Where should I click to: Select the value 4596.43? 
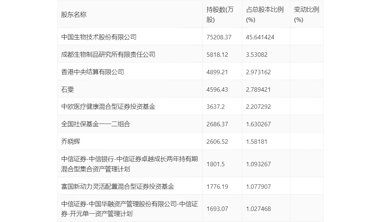coord(217,90)
